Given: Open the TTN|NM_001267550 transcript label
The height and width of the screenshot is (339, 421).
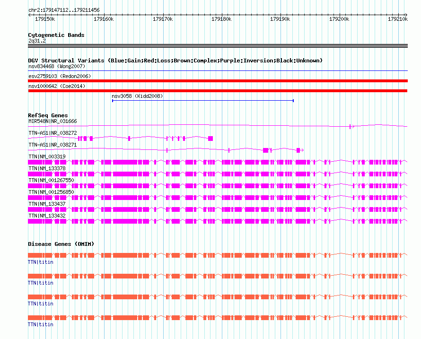Looking at the screenshot, I should (51, 180).
